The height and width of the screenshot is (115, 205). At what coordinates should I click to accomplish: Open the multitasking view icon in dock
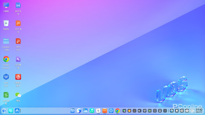point(11,111)
